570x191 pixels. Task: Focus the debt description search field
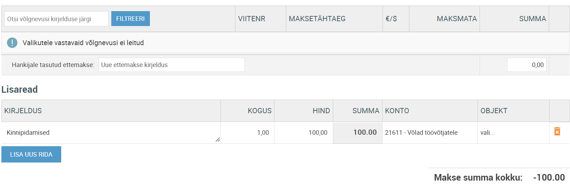coord(56,19)
